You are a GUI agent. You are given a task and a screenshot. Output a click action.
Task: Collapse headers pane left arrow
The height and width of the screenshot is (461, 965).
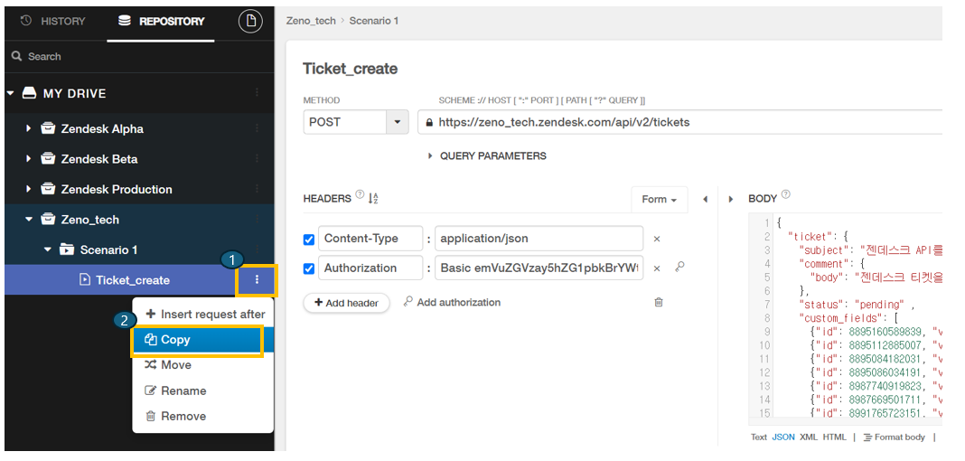click(706, 200)
